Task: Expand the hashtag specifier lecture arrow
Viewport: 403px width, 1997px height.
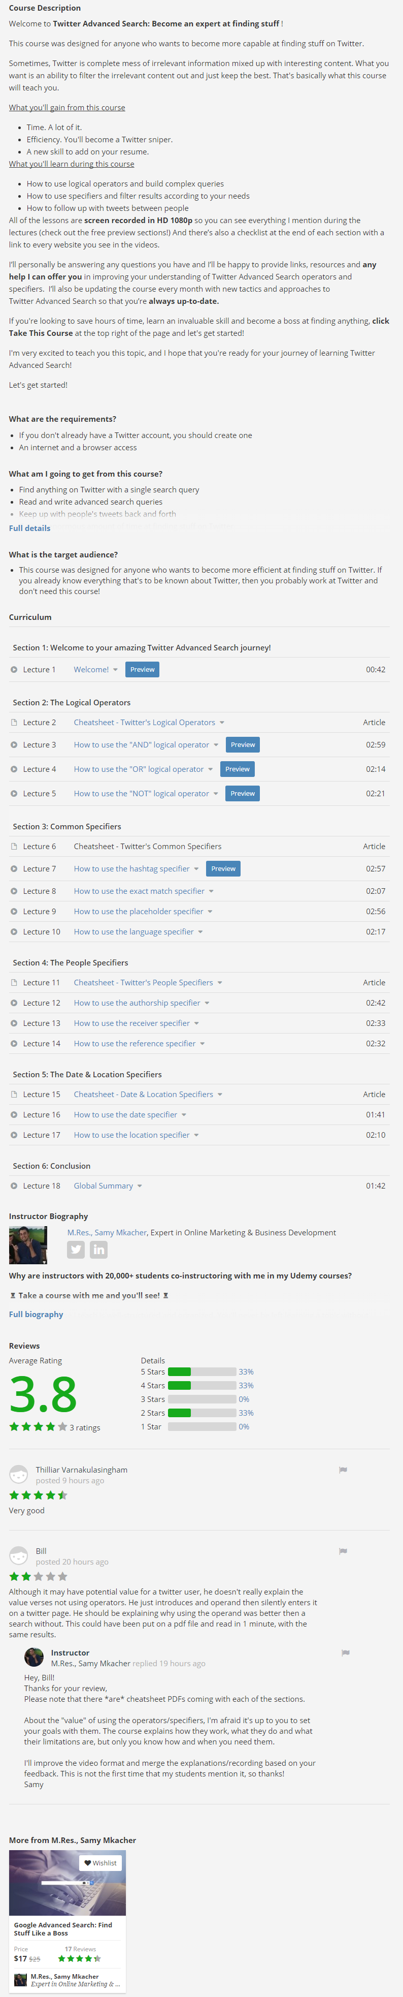Action: tap(196, 869)
